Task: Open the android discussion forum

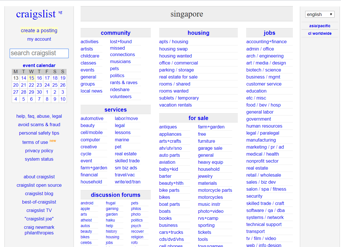Action: (x=87, y=203)
